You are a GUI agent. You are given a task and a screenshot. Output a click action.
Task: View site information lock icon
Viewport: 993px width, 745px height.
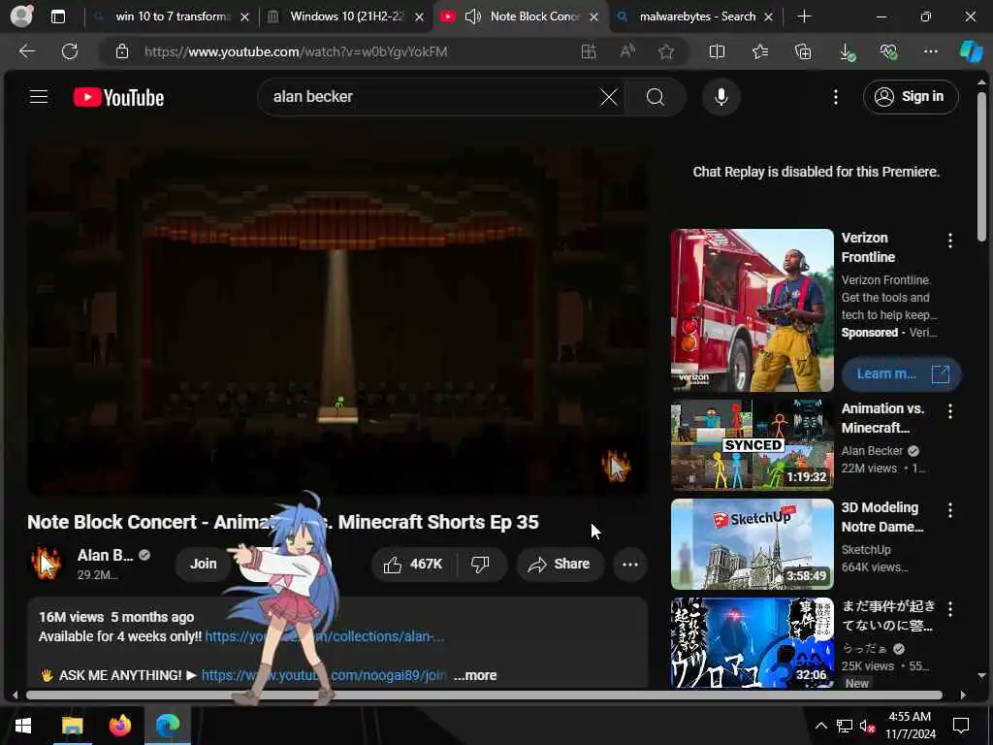[x=122, y=51]
